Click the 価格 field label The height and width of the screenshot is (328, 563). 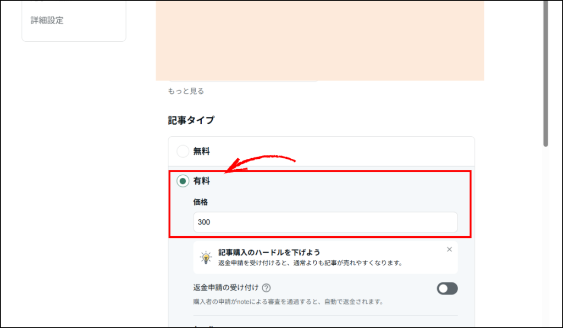200,202
